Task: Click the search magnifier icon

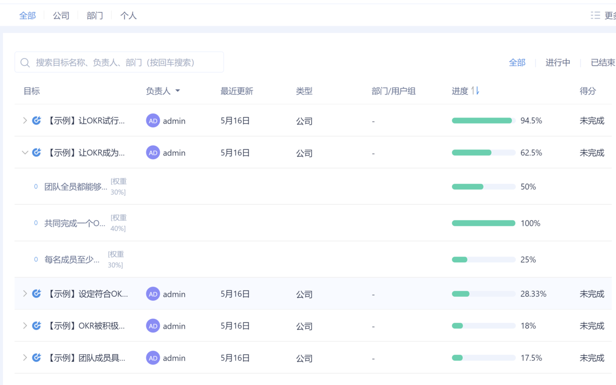Action: (x=25, y=63)
